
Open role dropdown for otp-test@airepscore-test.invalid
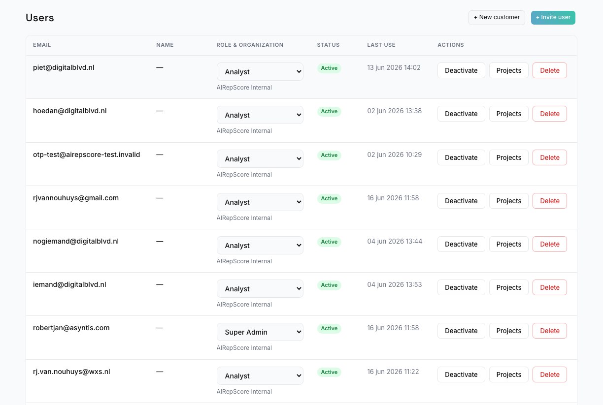pos(260,159)
